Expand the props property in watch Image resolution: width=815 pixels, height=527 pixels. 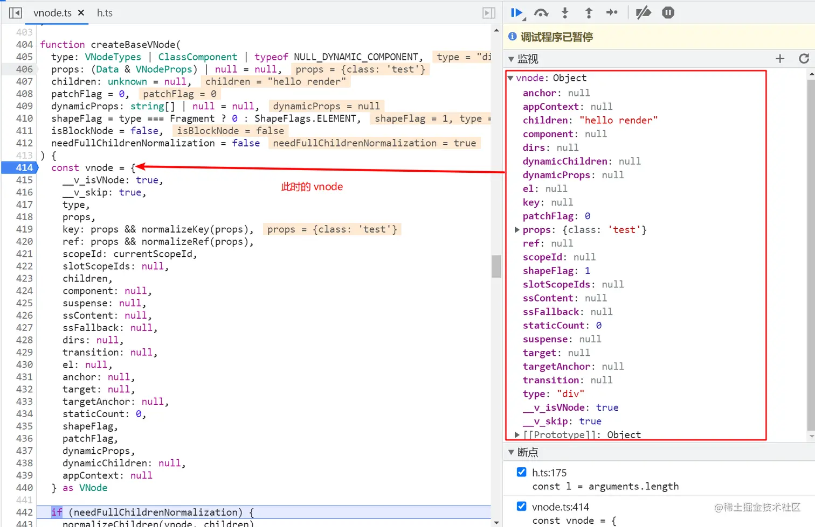tap(517, 230)
